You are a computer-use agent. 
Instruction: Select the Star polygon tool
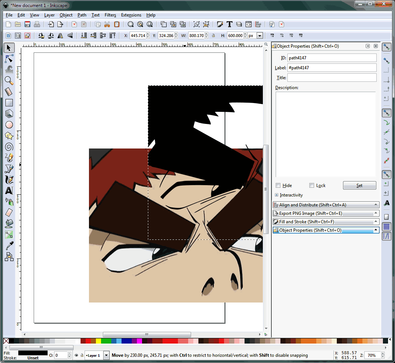click(x=9, y=136)
